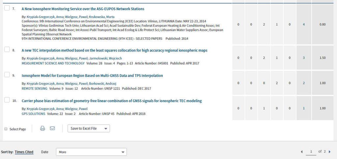Viewport: 337px width, 159px height.
Task: Open the TEC interpolation method article title
Action: pyautogui.click(x=115, y=50)
